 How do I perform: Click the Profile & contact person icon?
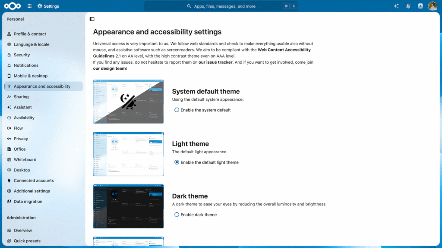(x=9, y=34)
